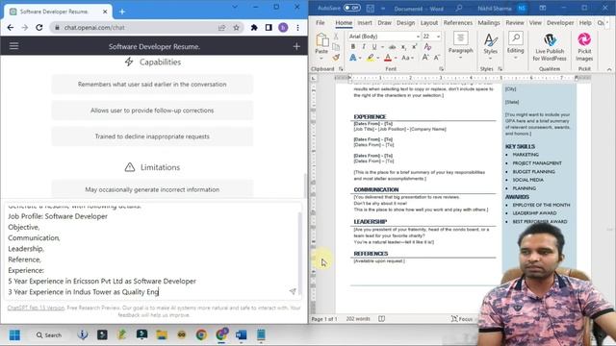Open the Word icon in the taskbar
616x346 pixels.
(241, 334)
